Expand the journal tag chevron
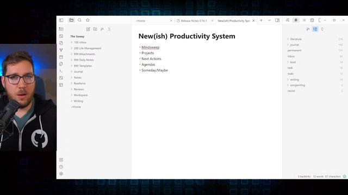The height and width of the screenshot is (195, 348). 288,44
